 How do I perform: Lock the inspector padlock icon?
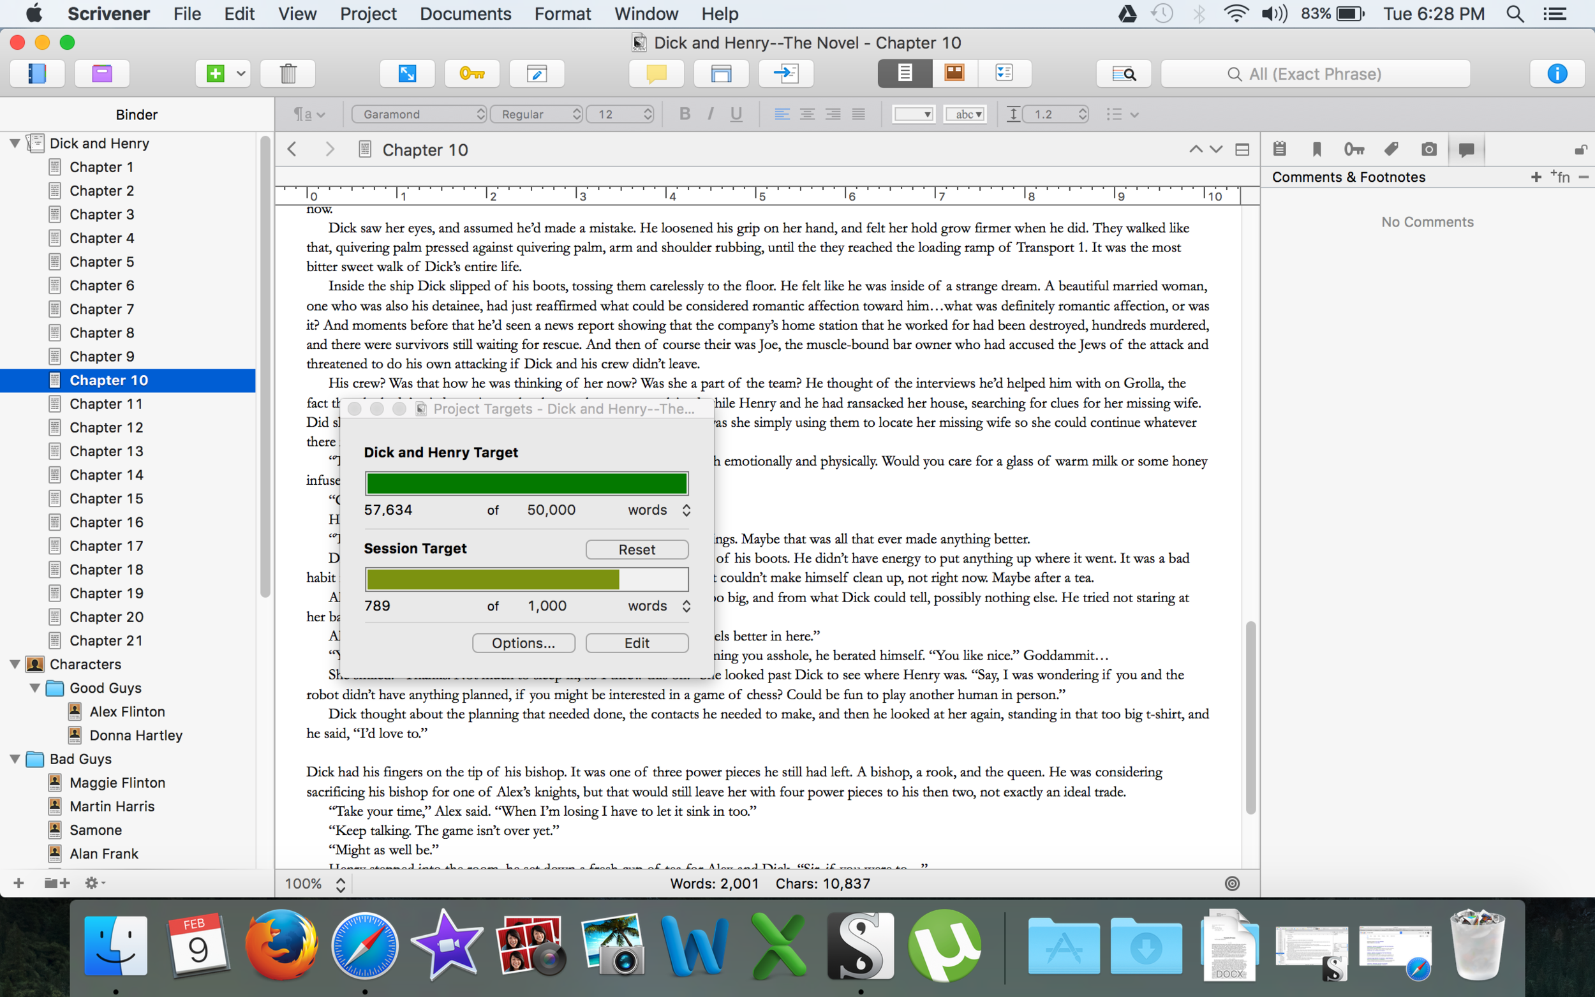tap(1580, 150)
